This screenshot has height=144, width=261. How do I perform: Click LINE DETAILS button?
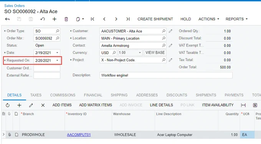(161, 105)
